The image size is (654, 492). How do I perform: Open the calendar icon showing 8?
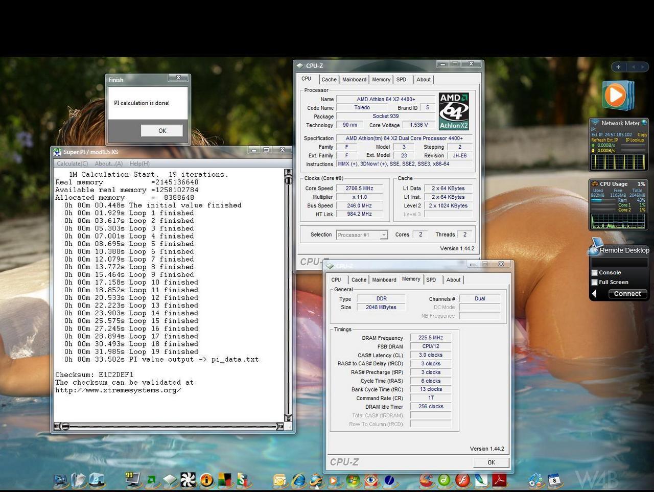coord(555,480)
